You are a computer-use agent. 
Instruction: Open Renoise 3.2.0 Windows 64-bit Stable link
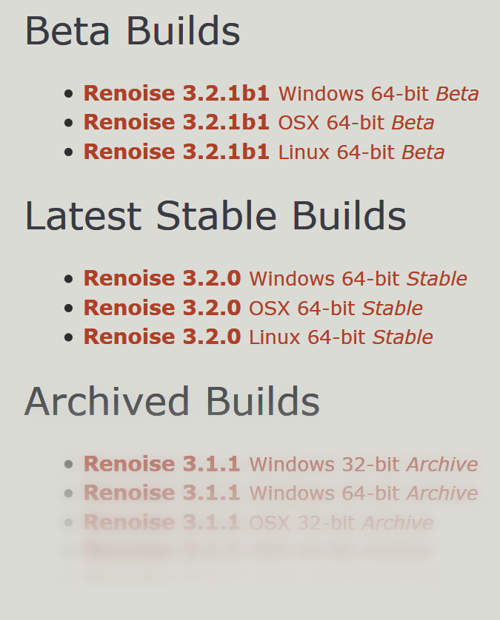coord(275,279)
